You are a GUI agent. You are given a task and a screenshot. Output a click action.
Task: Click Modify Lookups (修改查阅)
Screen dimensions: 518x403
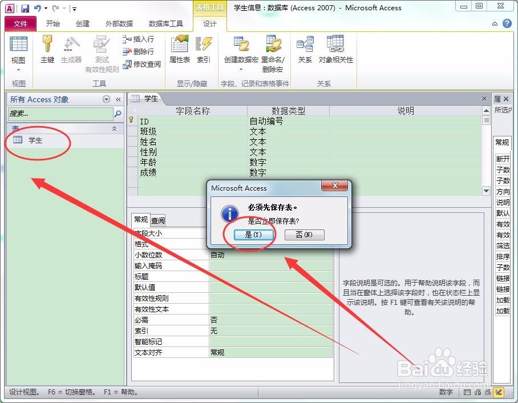(x=141, y=64)
